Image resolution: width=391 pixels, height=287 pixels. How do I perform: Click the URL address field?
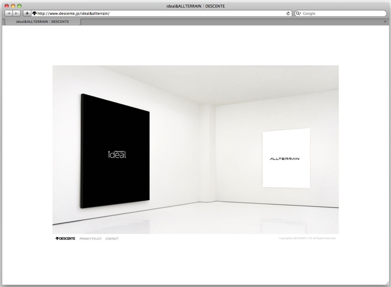(161, 14)
